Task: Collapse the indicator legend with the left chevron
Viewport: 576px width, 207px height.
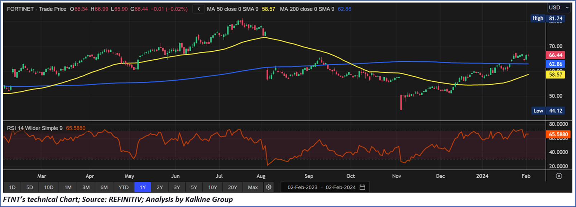Action: (198, 9)
